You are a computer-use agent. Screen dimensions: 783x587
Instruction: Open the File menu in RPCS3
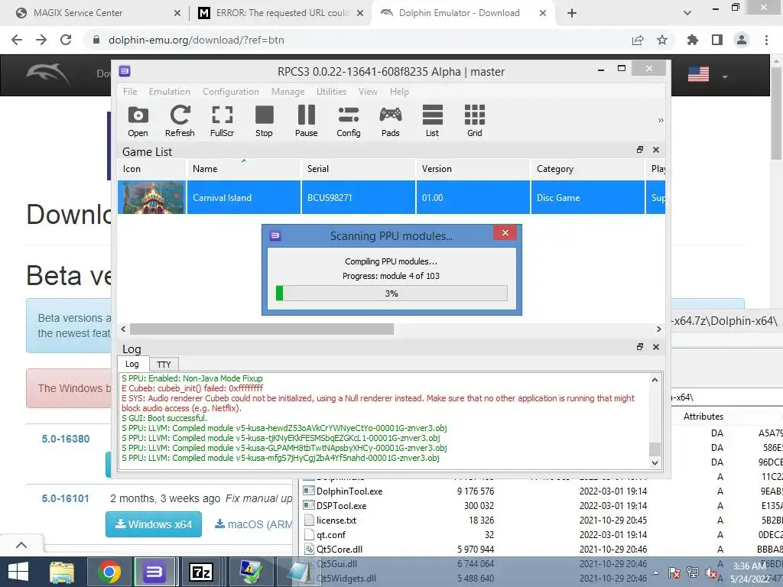(x=130, y=92)
